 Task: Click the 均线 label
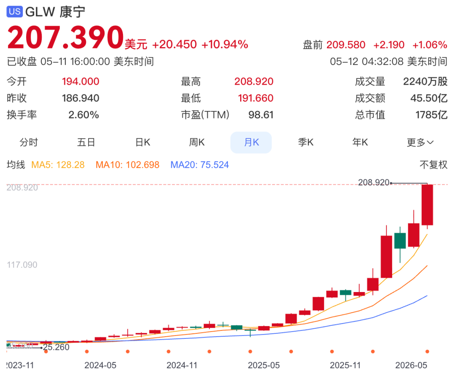pyautogui.click(x=16, y=165)
